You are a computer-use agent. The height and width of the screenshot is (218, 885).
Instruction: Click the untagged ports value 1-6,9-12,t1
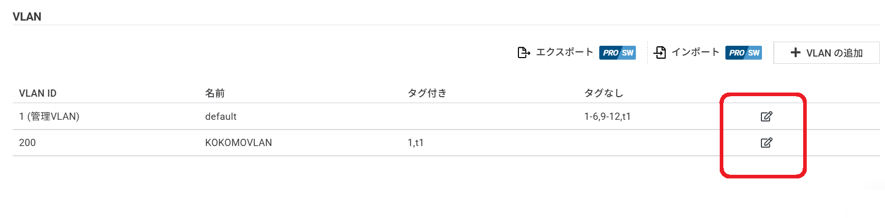tap(607, 117)
